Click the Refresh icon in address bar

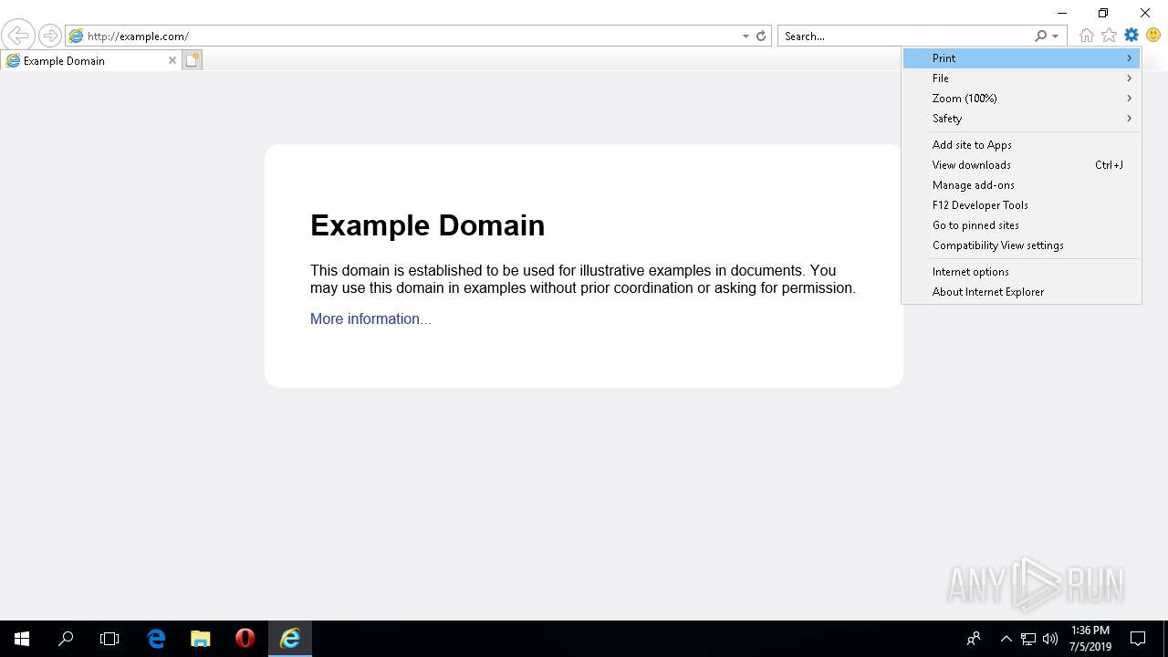coord(761,36)
